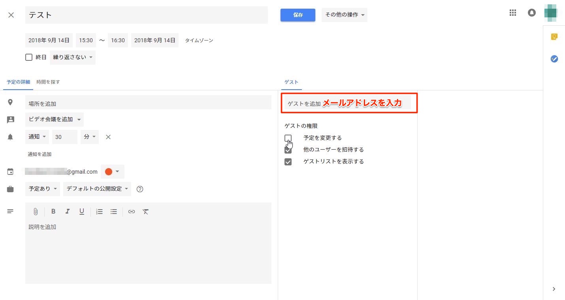Check the 終日 all-day checkbox

click(x=29, y=57)
